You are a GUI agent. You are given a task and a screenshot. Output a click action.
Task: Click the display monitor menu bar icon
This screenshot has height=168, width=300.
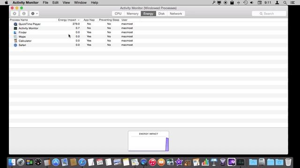click(219, 2)
